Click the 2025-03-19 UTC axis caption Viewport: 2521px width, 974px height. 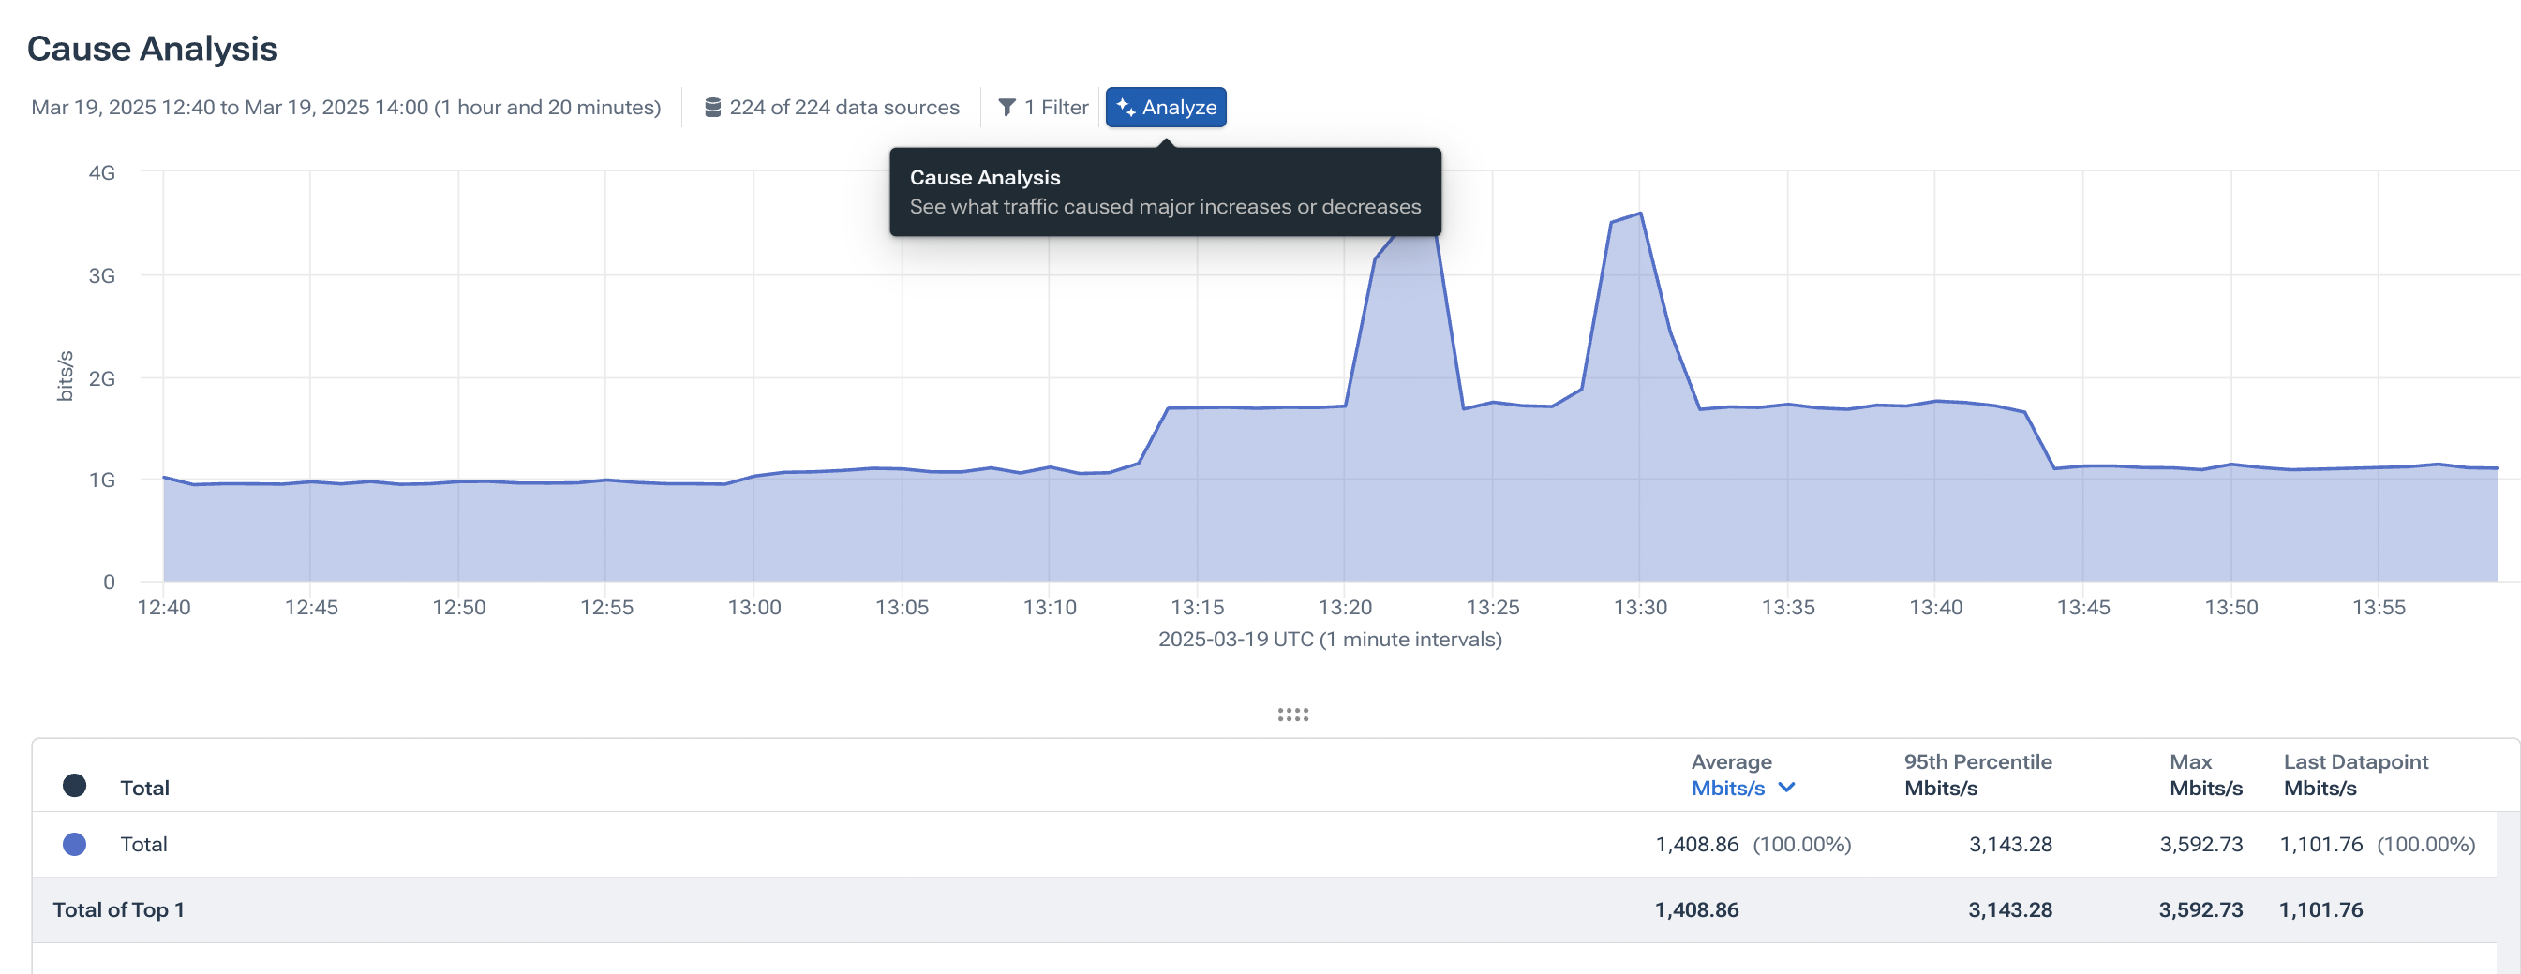(1330, 640)
